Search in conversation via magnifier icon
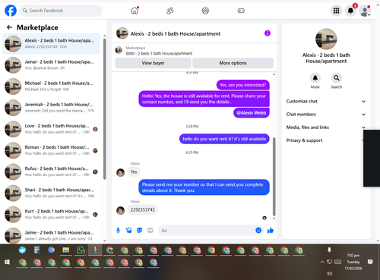The width and height of the screenshot is (380, 280). [337, 78]
